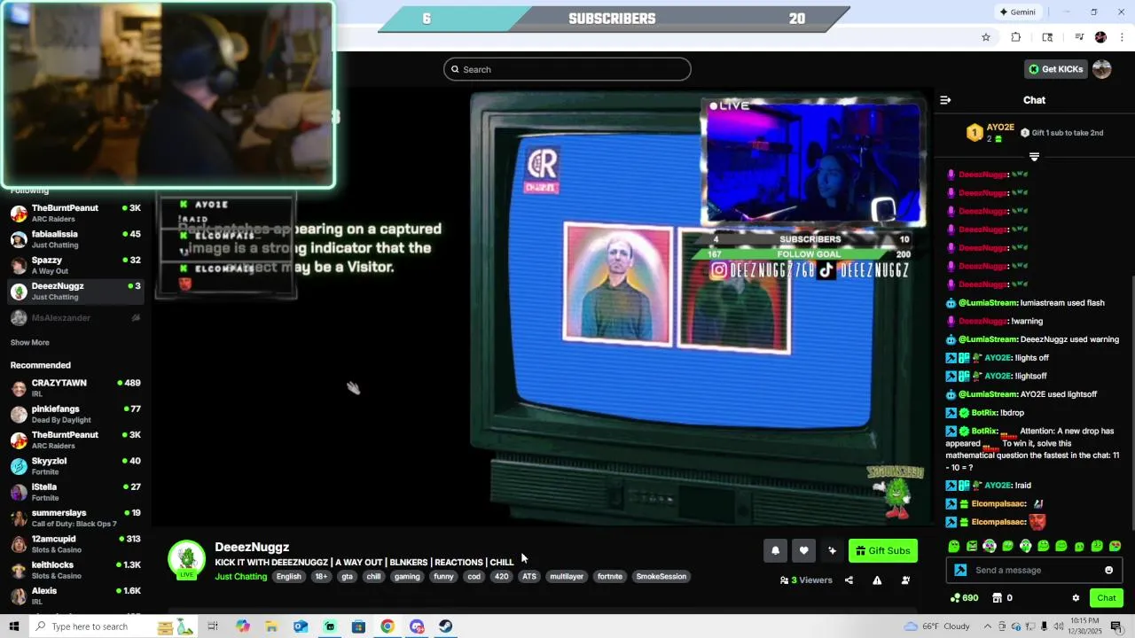Viewport: 1135px width, 638px height.
Task: Open Google Lens search icon in toolbar
Action: [1047, 37]
